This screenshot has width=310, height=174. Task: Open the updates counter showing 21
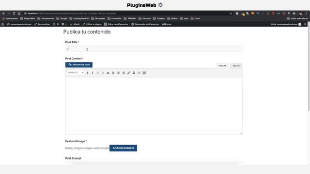tap(56, 24)
